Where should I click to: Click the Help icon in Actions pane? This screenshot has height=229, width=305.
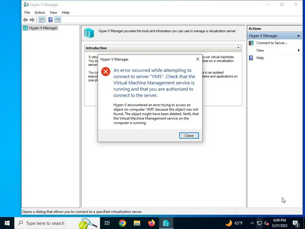pyautogui.click(x=251, y=58)
